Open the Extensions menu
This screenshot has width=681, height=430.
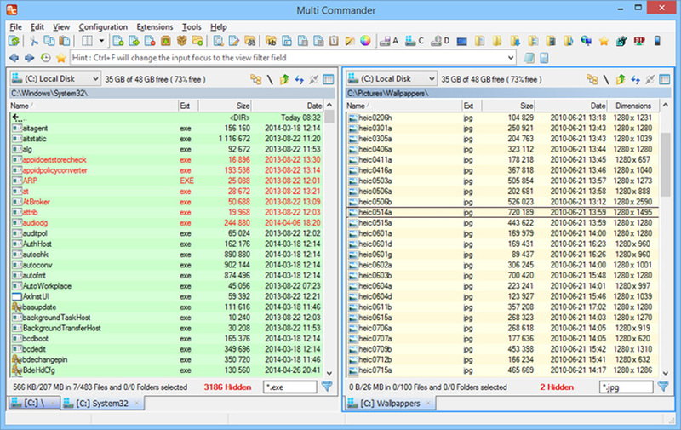tap(155, 27)
